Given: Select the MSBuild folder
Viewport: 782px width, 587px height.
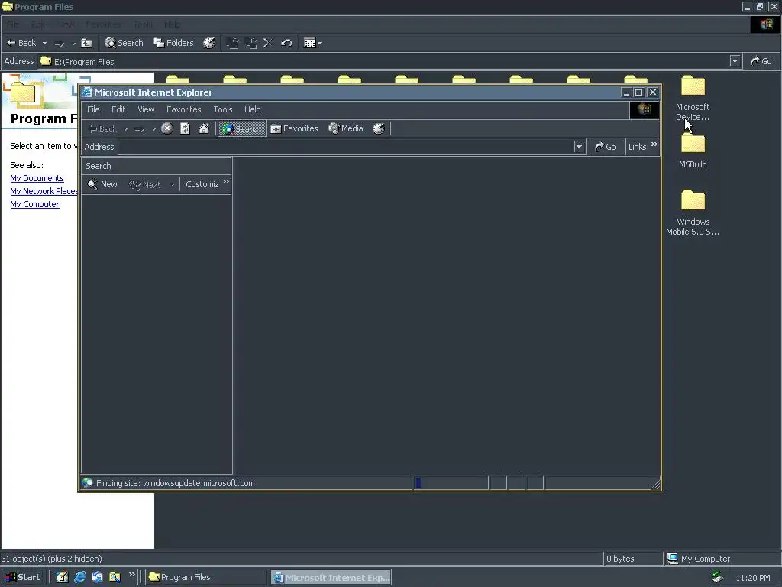Looking at the screenshot, I should [693, 151].
